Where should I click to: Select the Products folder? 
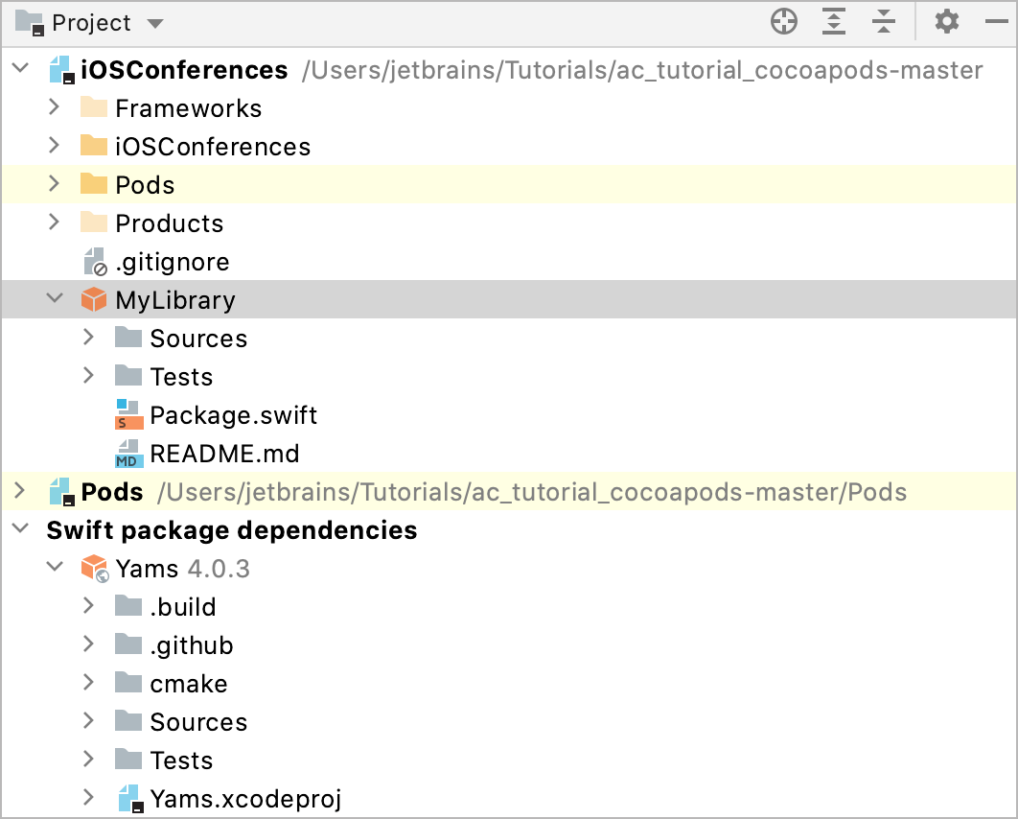click(169, 223)
